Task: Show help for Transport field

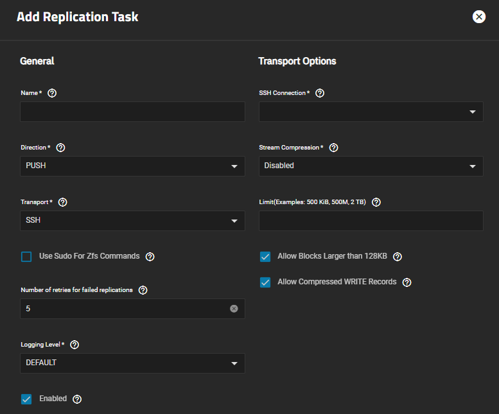Action: coord(63,202)
